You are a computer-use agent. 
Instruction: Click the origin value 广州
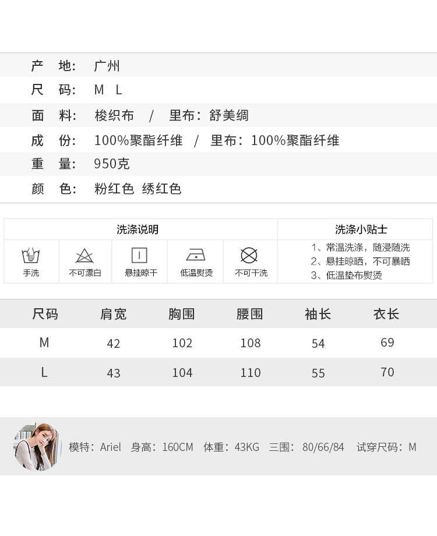pos(107,66)
